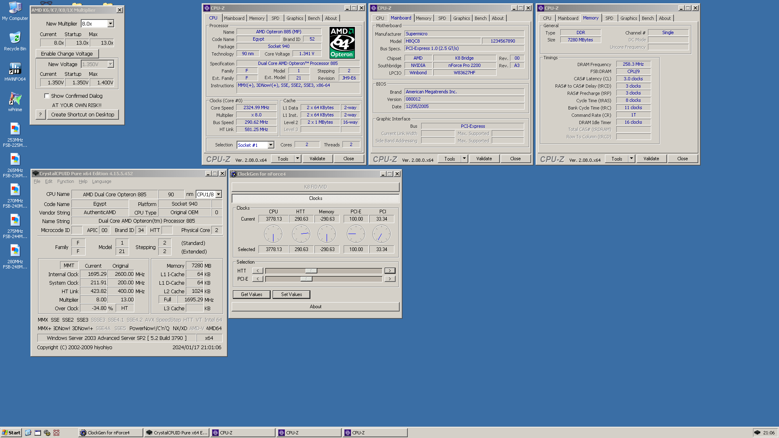Open the Help menu in CrystalCPUID
This screenshot has width=779, height=438.
pos(83,182)
